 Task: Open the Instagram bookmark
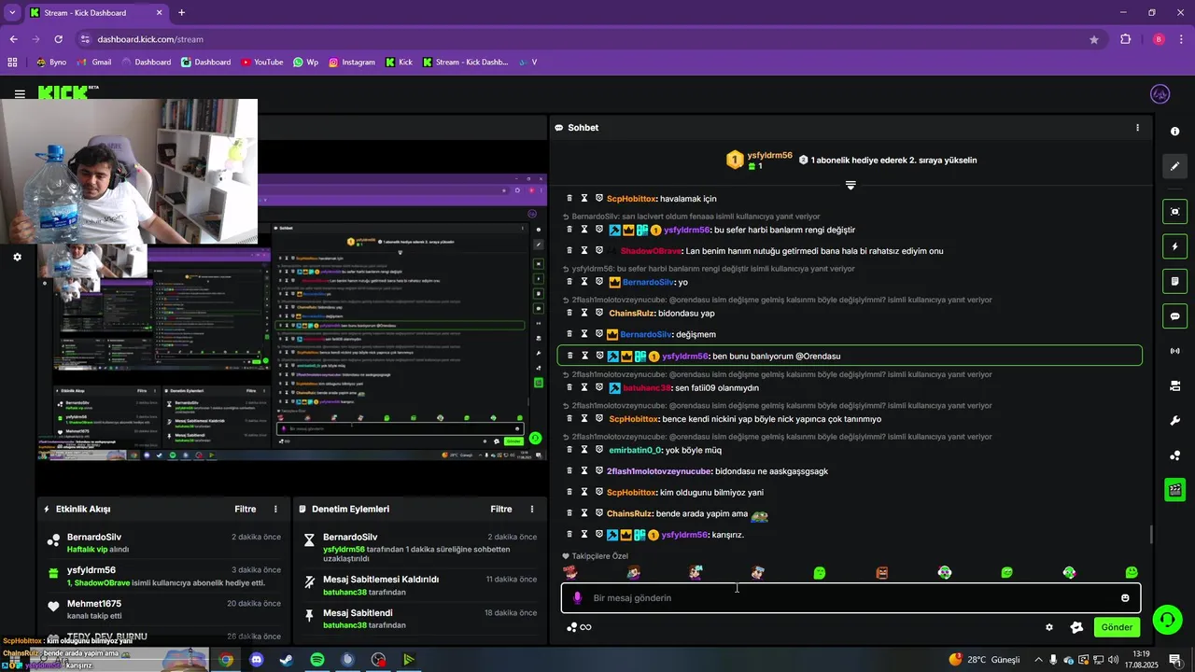coord(352,63)
